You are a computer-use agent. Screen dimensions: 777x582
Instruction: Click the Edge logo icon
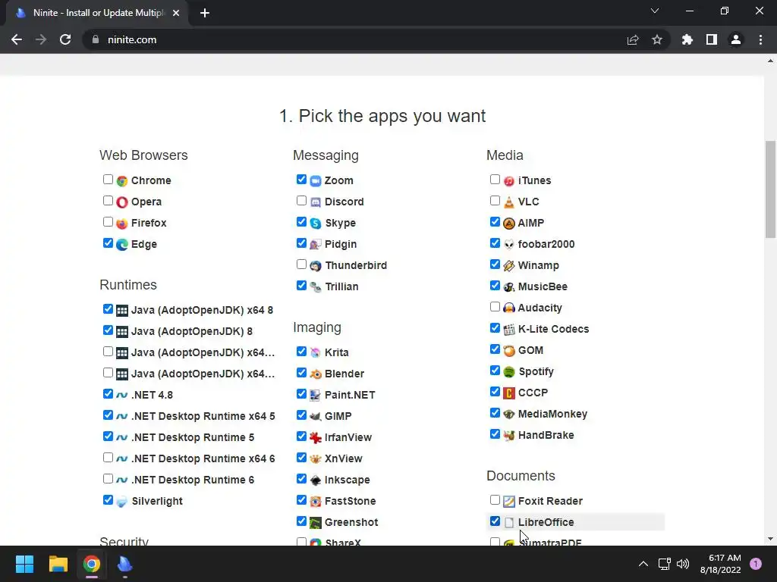pos(122,245)
